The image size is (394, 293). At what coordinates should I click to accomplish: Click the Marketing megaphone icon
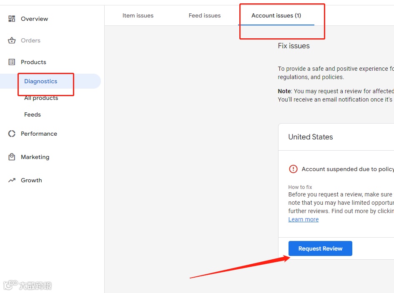pyautogui.click(x=11, y=157)
